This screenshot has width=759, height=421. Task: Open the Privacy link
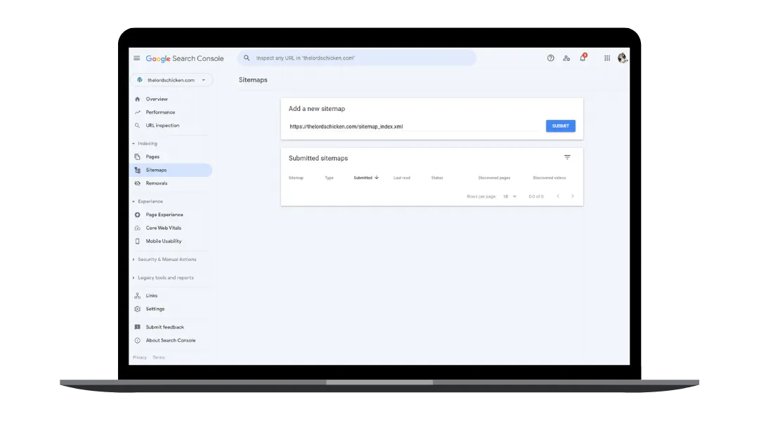click(x=139, y=358)
